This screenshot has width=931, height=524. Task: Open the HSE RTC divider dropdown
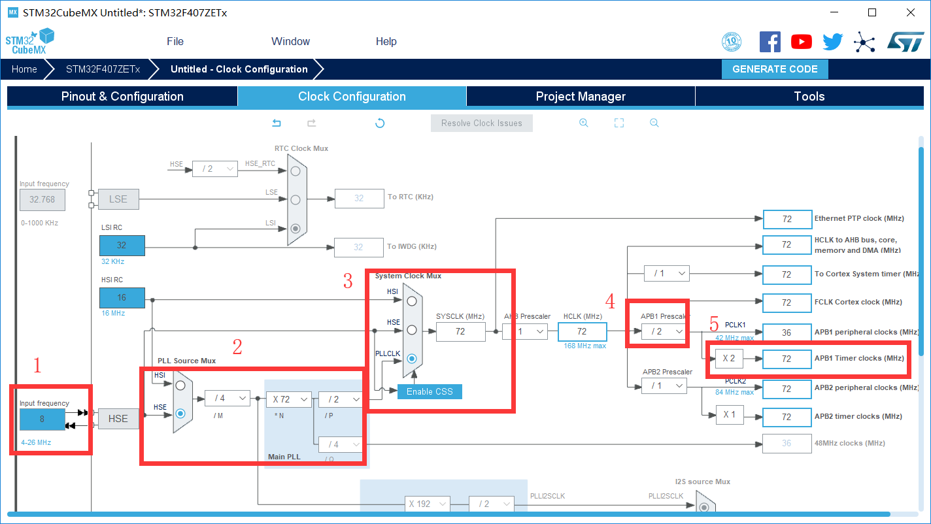pyautogui.click(x=214, y=169)
